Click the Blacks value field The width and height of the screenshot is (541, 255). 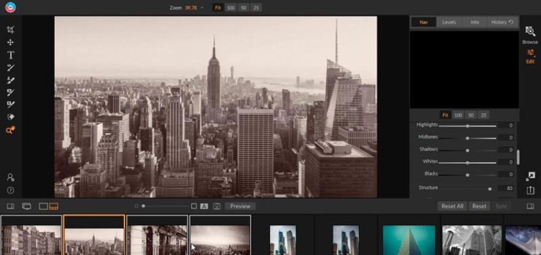pyautogui.click(x=507, y=175)
